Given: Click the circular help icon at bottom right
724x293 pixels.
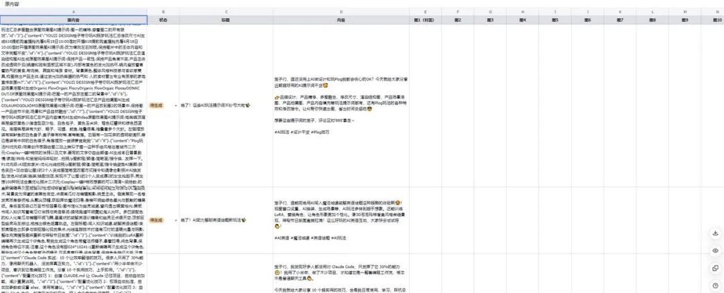Looking at the screenshot, I should coord(715,285).
